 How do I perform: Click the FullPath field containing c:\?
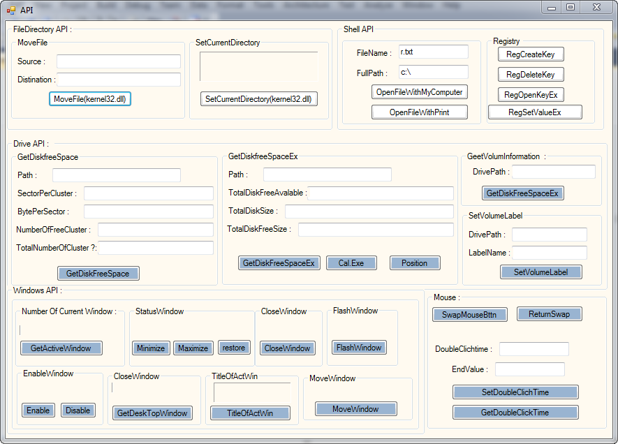434,72
